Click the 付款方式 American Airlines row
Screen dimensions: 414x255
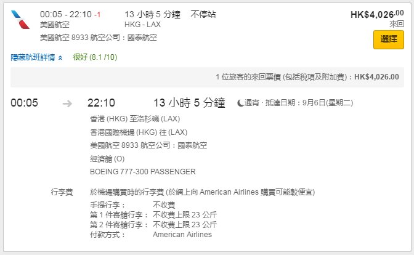151,235
